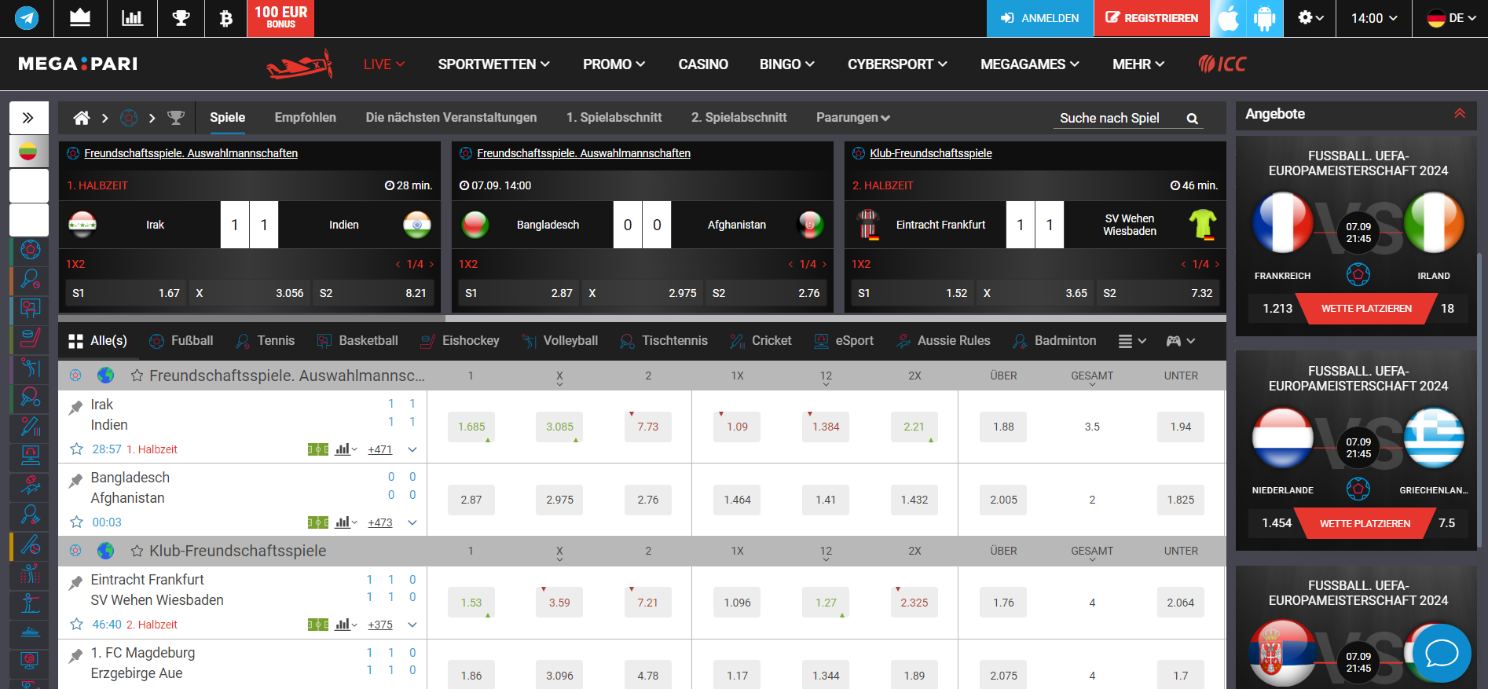1488x689 pixels.
Task: Open the crown VIP icon in the top bar
Action: (80, 17)
